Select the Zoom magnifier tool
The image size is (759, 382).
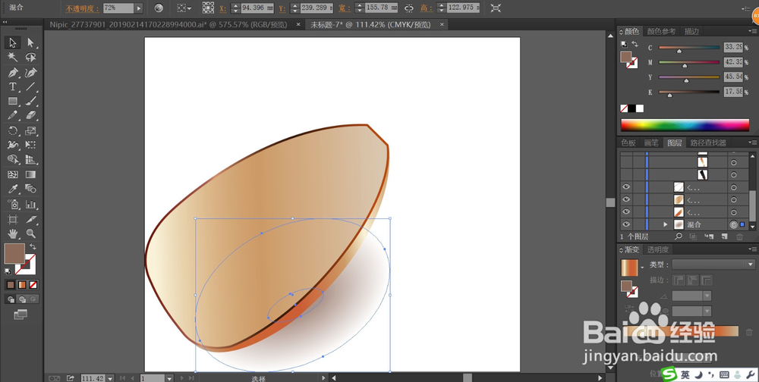point(31,233)
